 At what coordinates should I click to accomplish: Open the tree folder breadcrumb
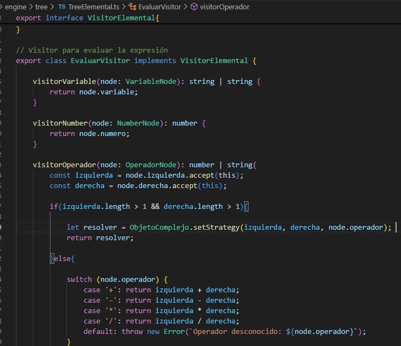tap(41, 7)
